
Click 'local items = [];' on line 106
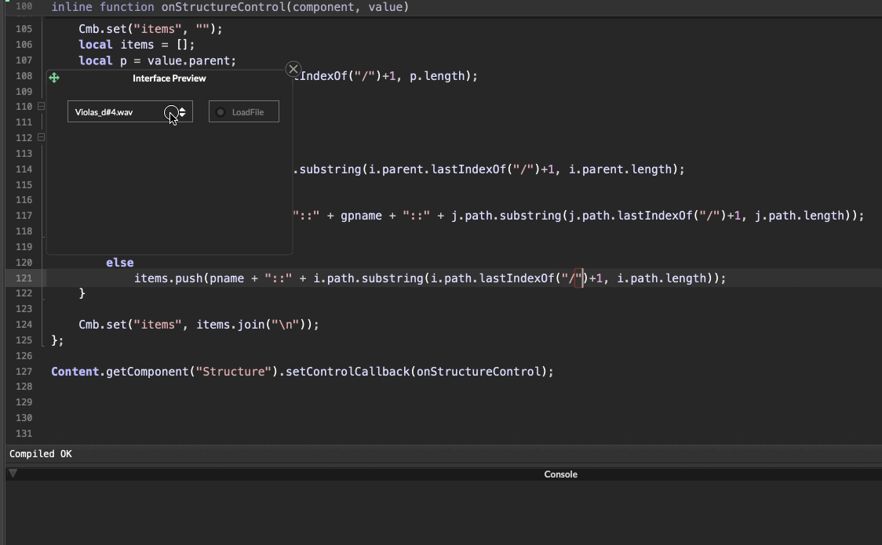click(x=137, y=45)
